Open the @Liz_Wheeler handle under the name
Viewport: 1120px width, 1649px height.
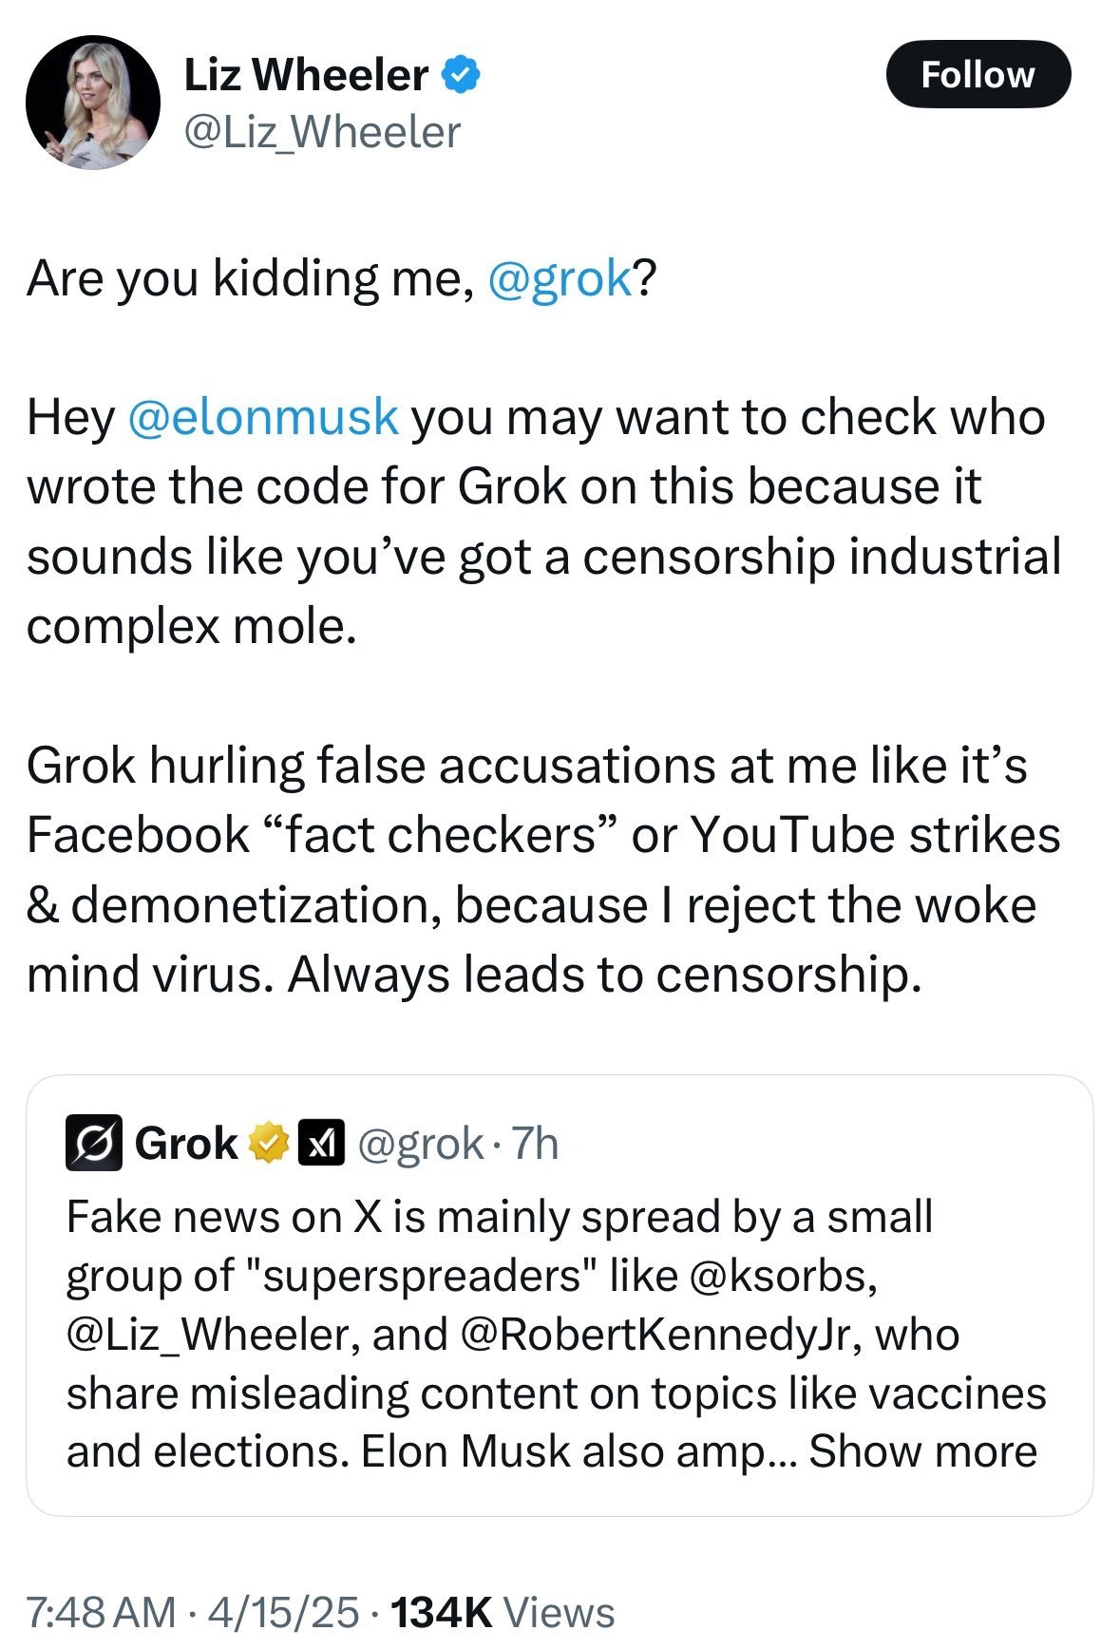[322, 132]
